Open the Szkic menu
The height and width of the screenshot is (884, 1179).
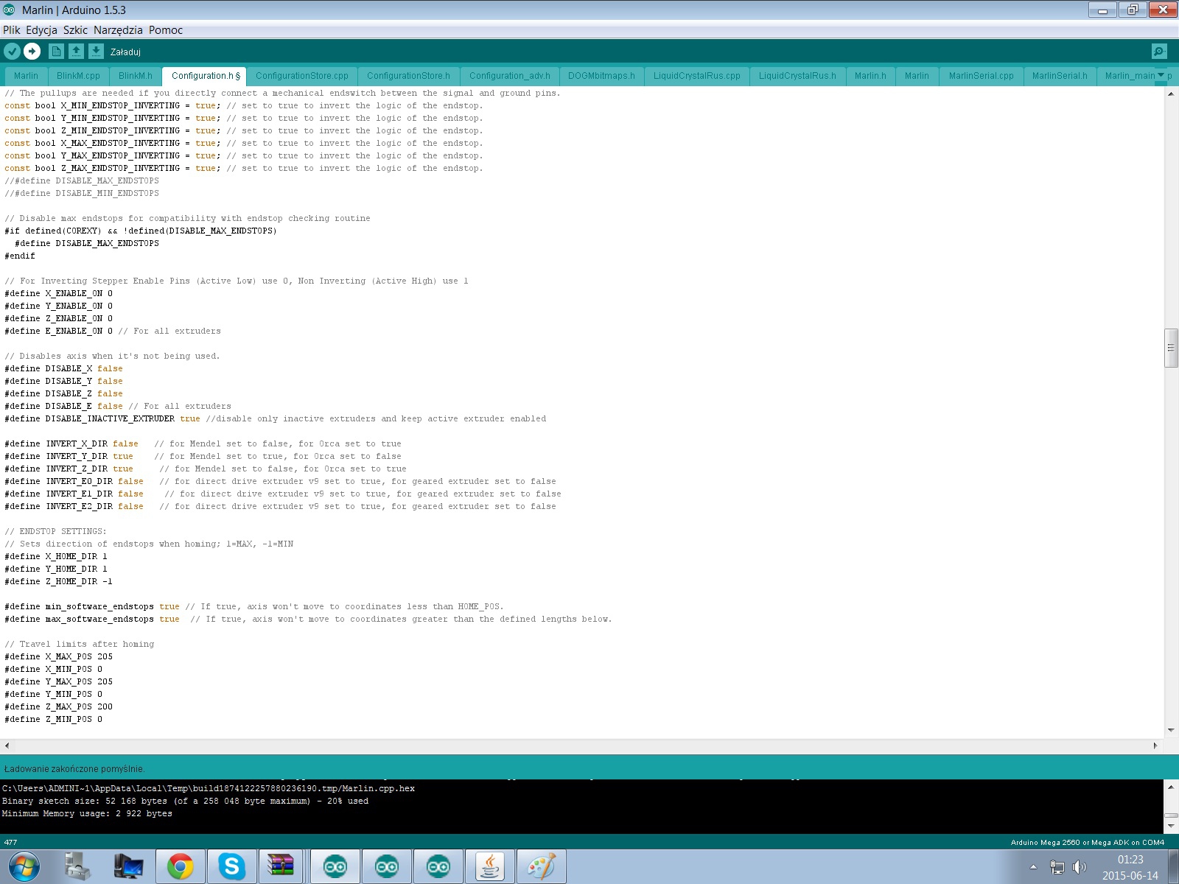pyautogui.click(x=75, y=30)
